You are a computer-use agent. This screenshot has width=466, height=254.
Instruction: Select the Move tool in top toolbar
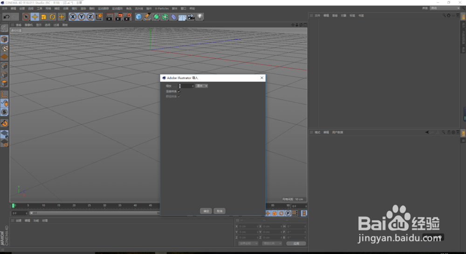click(35, 17)
